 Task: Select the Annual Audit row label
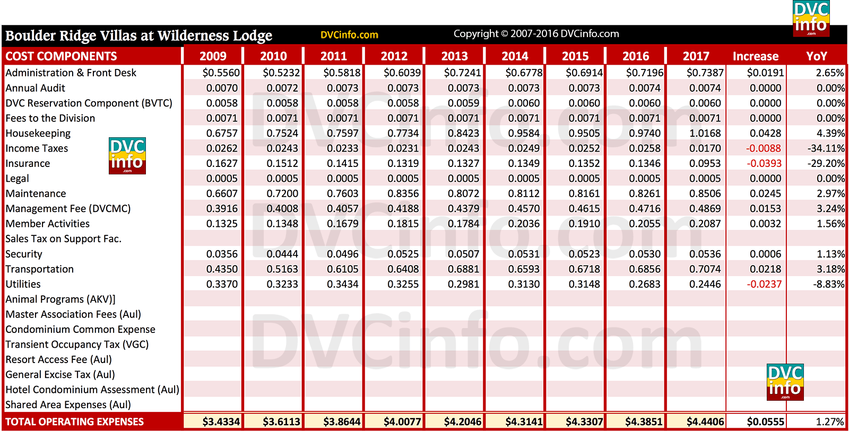35,88
